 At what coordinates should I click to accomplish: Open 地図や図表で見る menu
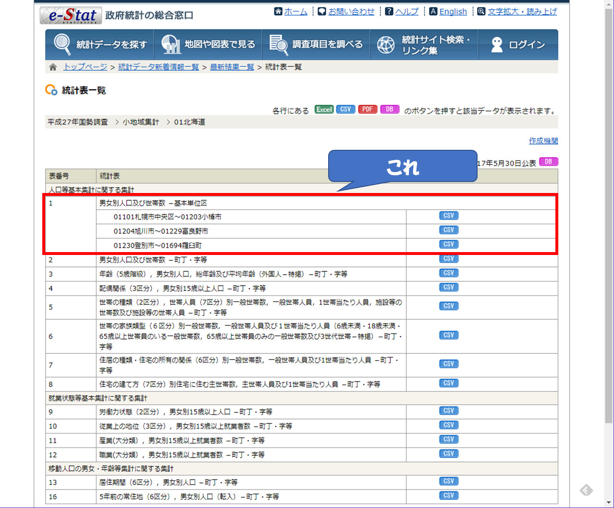(x=208, y=45)
